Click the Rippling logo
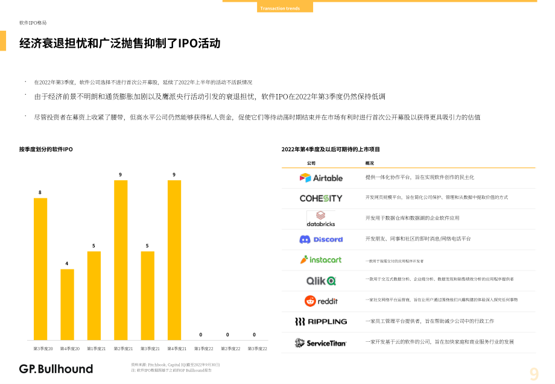Screen dimensions: 555x384 click(x=321, y=321)
